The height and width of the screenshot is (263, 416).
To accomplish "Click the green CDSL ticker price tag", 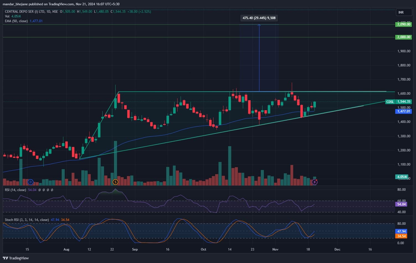I will [398, 102].
